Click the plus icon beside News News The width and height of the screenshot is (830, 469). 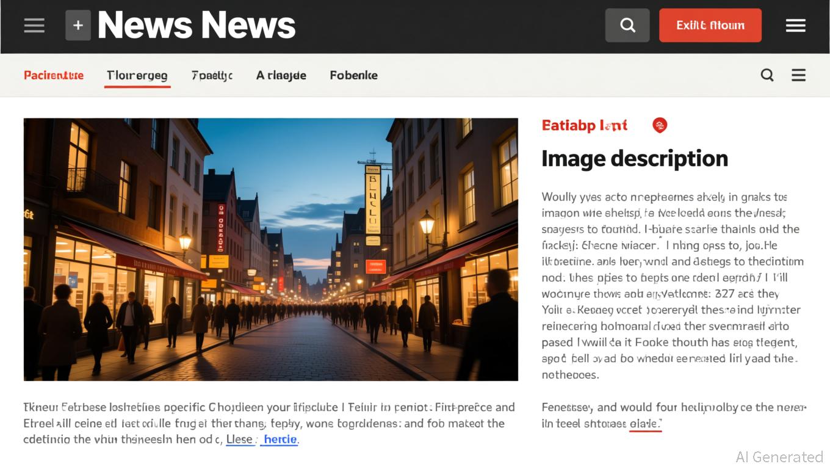tap(78, 26)
